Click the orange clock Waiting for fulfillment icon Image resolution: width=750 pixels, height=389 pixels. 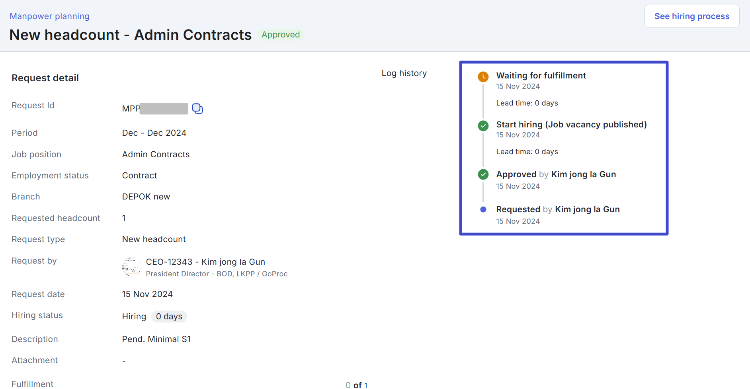[483, 77]
